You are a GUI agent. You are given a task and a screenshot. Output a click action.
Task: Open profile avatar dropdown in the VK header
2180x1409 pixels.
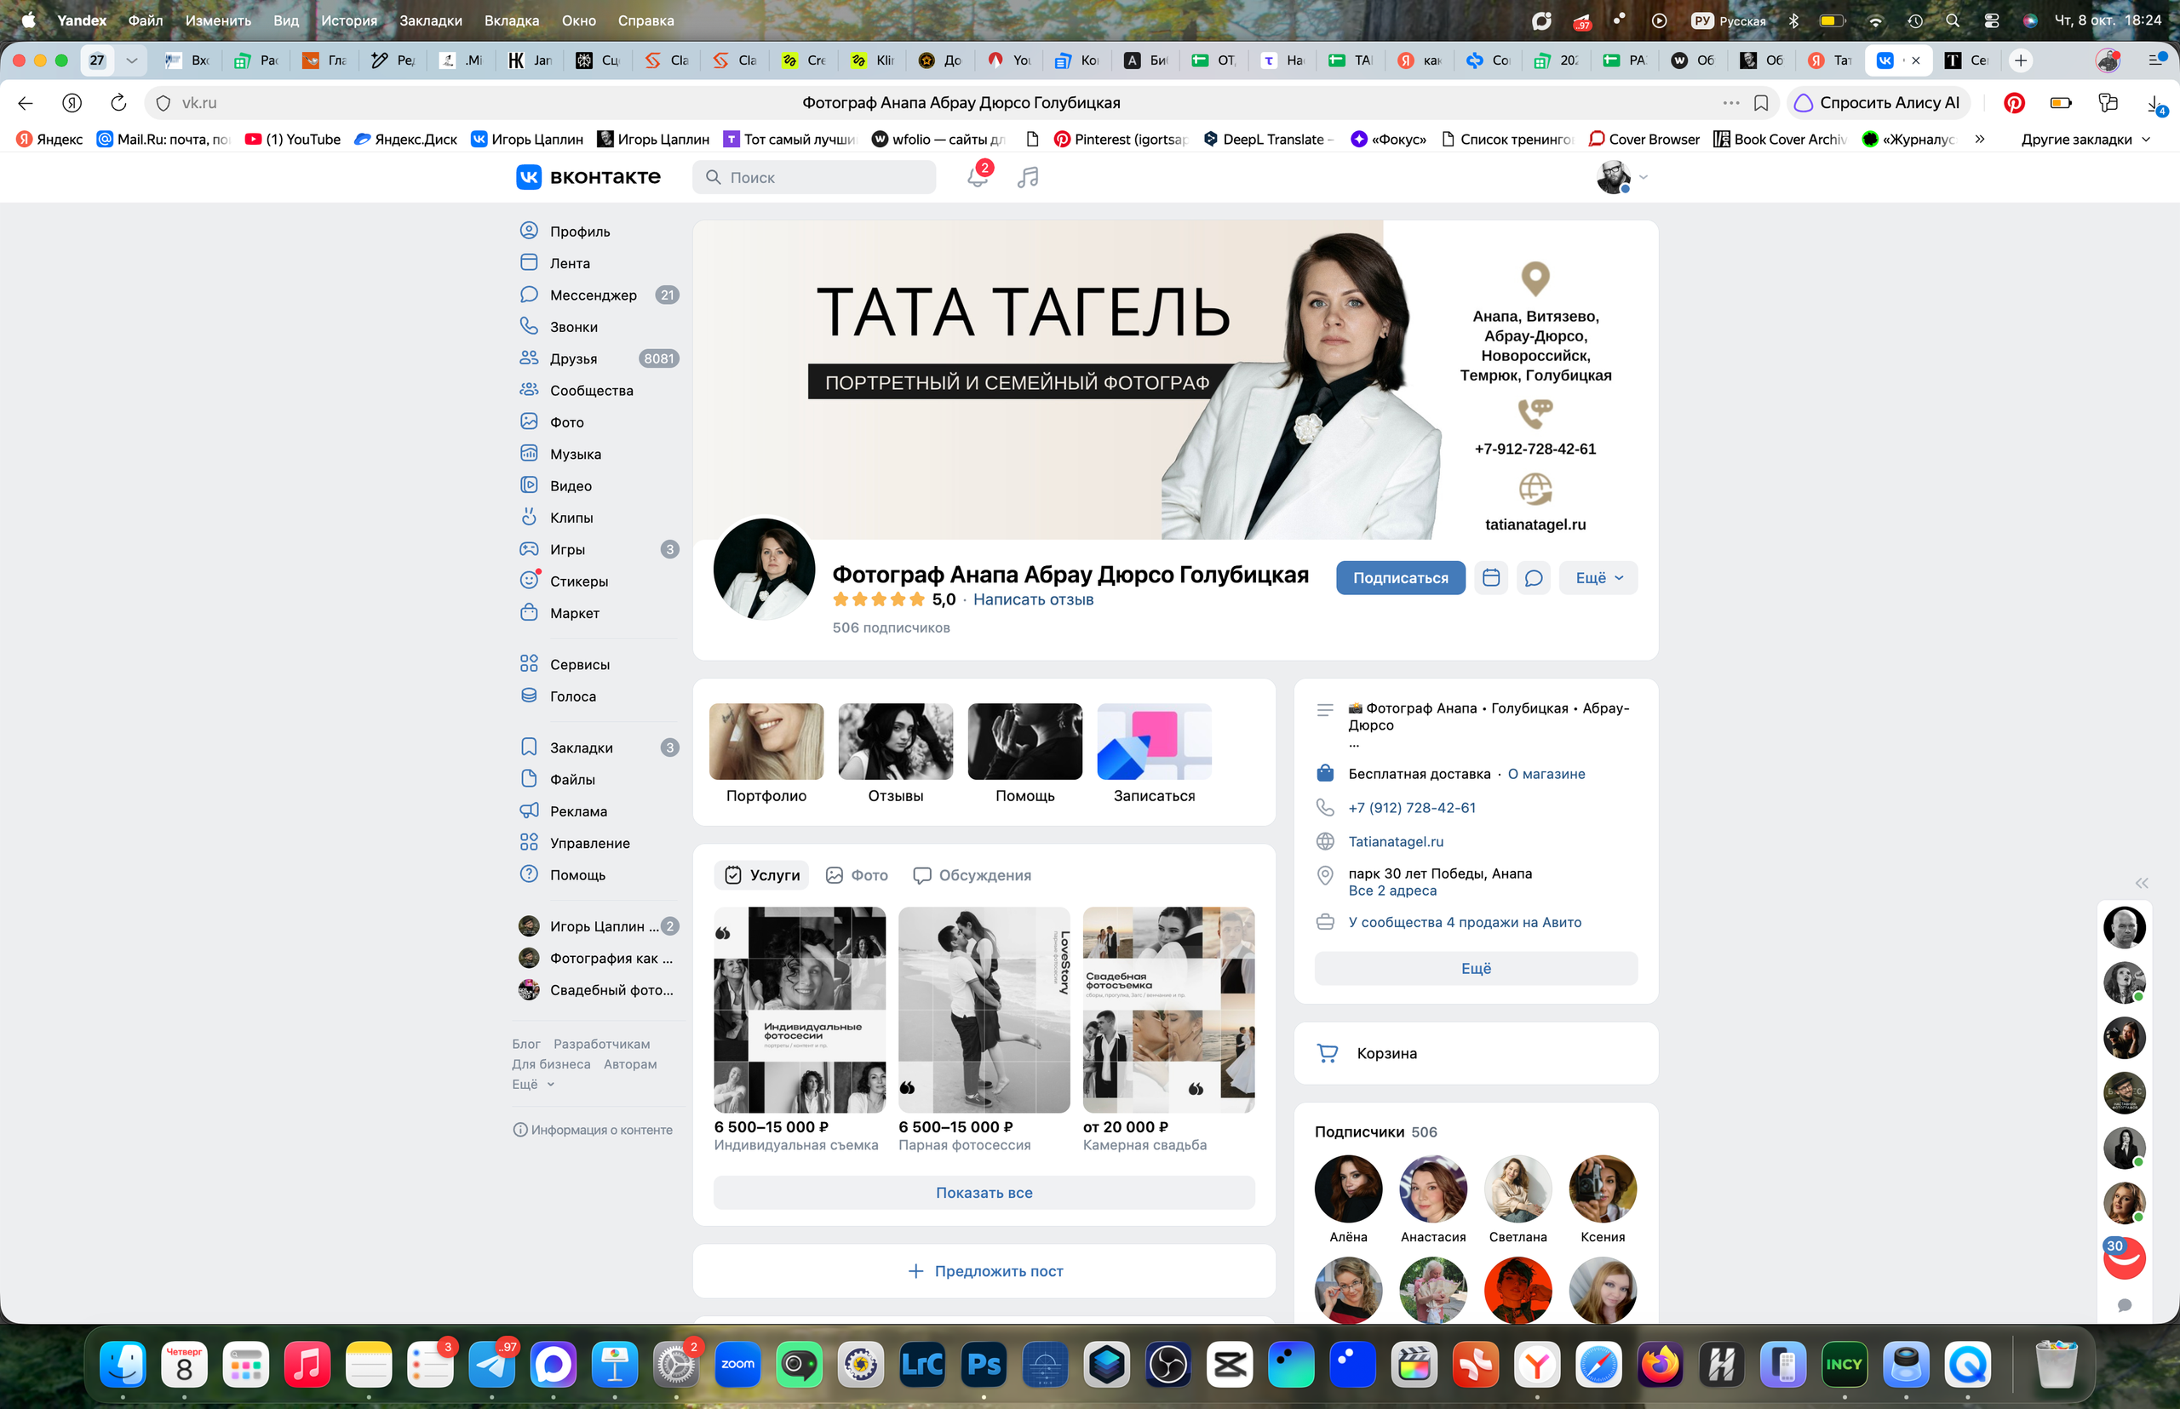click(x=1622, y=176)
